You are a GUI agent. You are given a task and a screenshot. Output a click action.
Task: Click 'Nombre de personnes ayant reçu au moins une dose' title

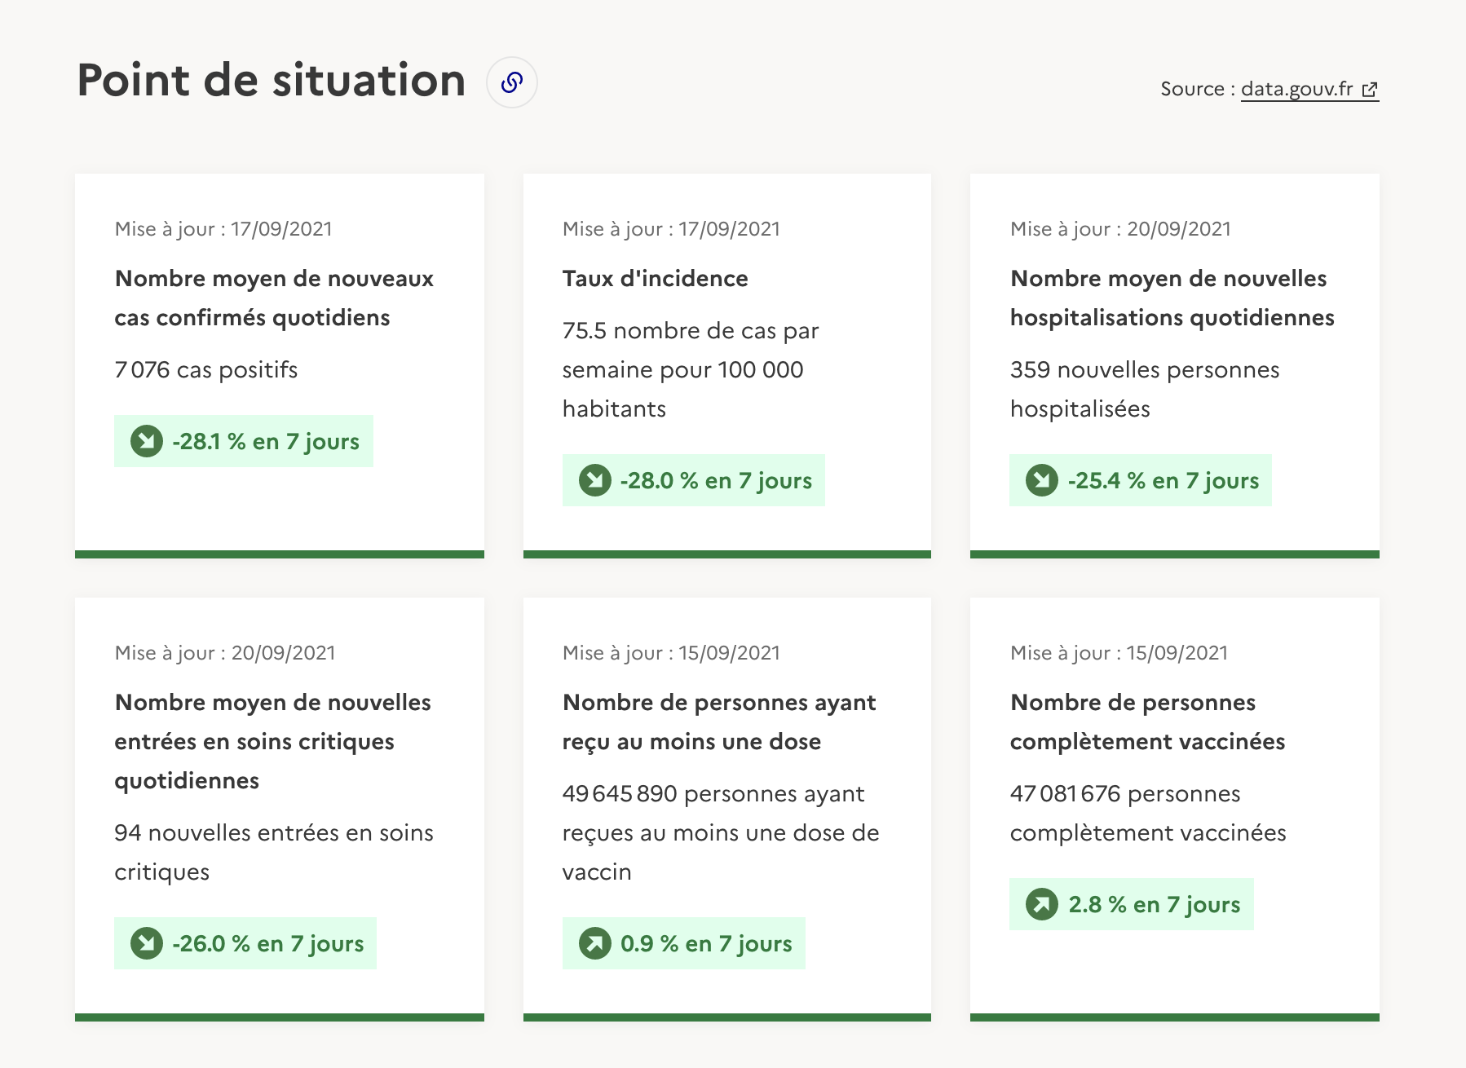(719, 722)
